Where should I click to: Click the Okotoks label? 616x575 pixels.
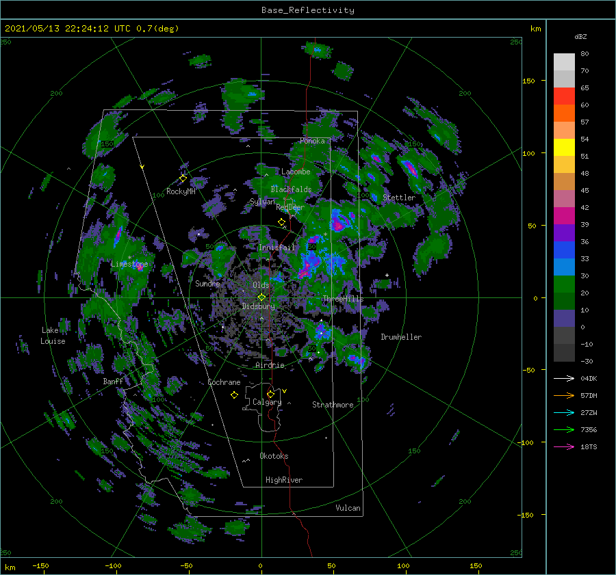274,456
